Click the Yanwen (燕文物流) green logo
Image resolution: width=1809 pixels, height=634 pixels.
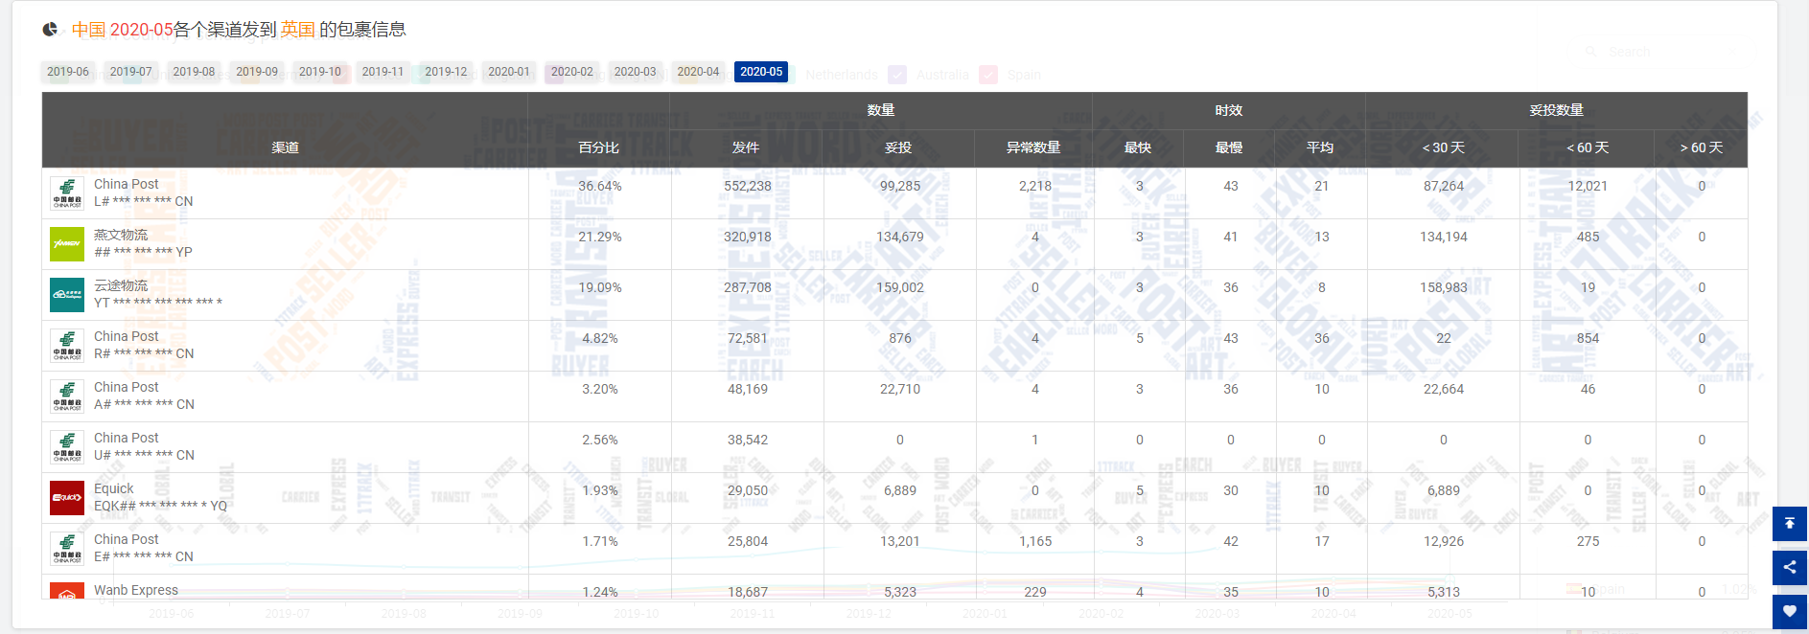pyautogui.click(x=67, y=244)
